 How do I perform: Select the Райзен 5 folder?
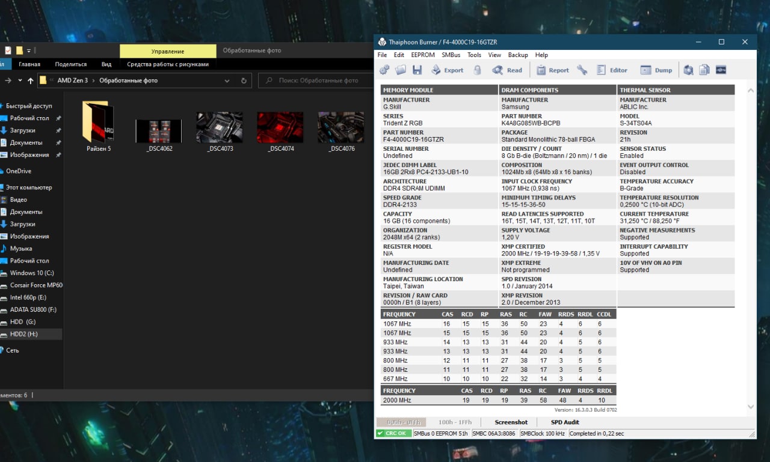[x=99, y=127]
